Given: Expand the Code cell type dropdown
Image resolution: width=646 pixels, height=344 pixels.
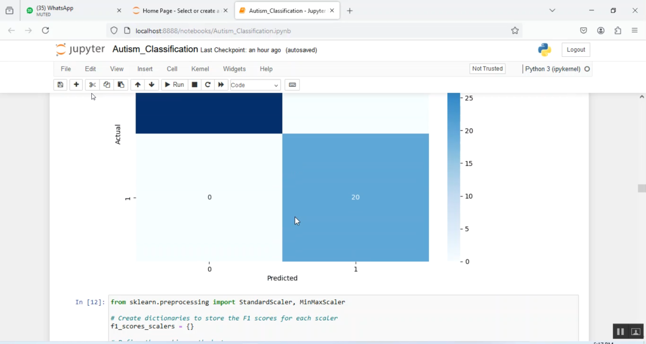Looking at the screenshot, I should (x=255, y=85).
